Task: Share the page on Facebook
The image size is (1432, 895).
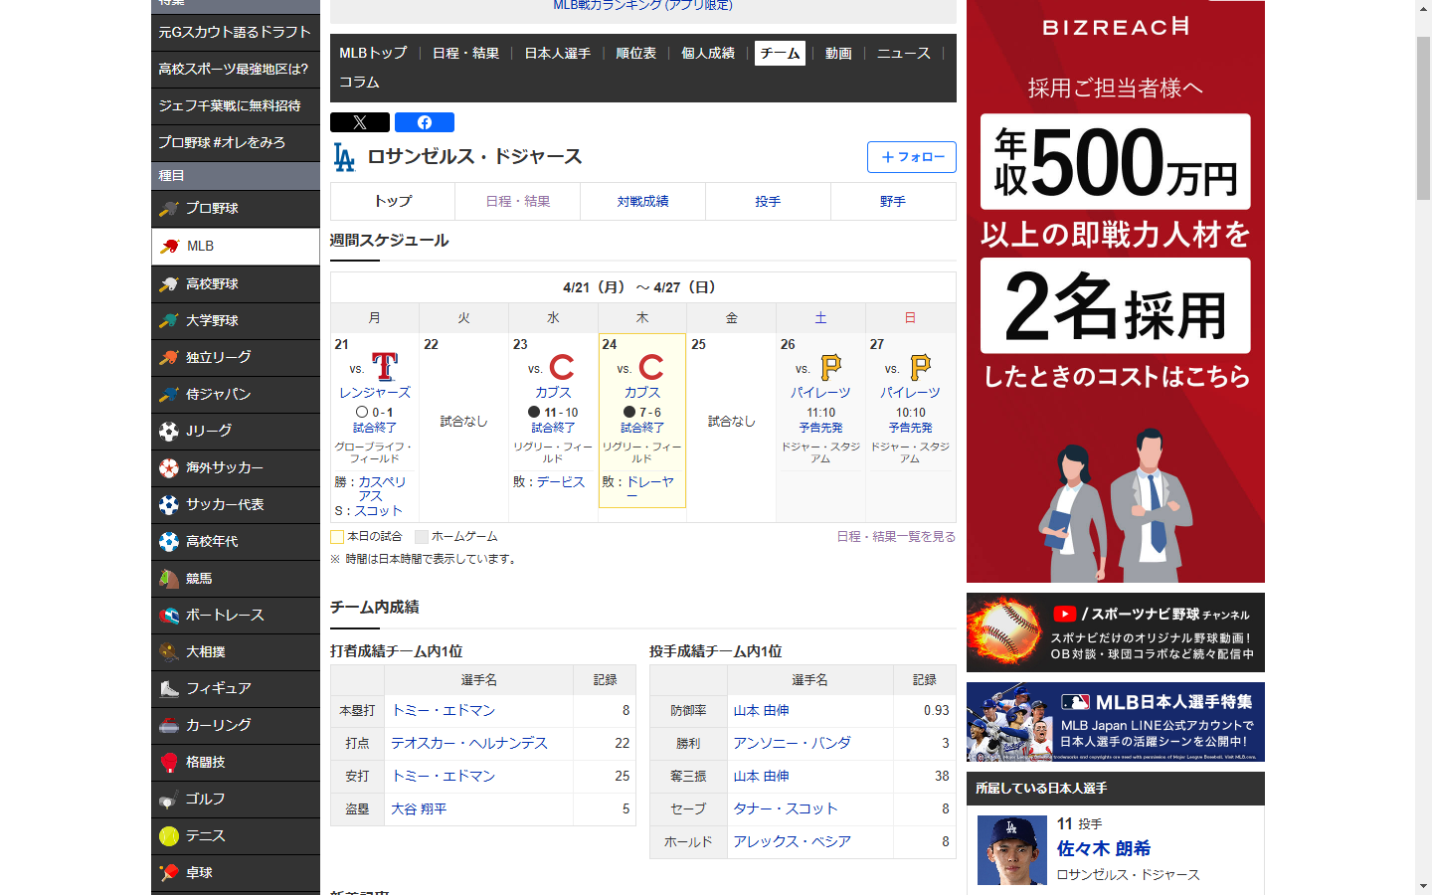Action: click(x=425, y=122)
